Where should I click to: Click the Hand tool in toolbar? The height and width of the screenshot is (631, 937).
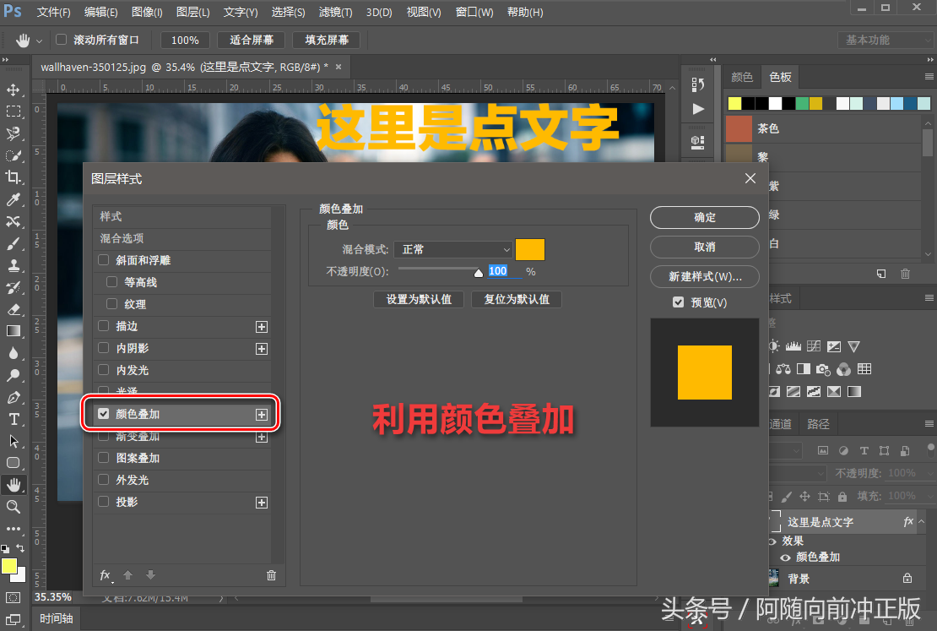[14, 485]
